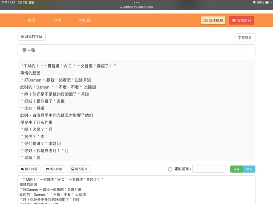Click the 插入对话 speech bubble button
The height and width of the screenshot is (204, 273).
click(x=29, y=169)
